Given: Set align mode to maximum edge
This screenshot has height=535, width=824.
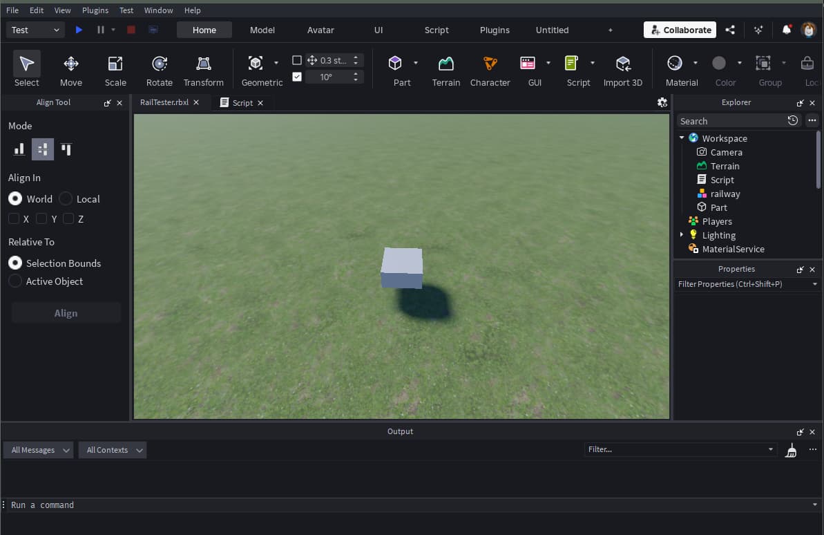Looking at the screenshot, I should click(x=66, y=149).
